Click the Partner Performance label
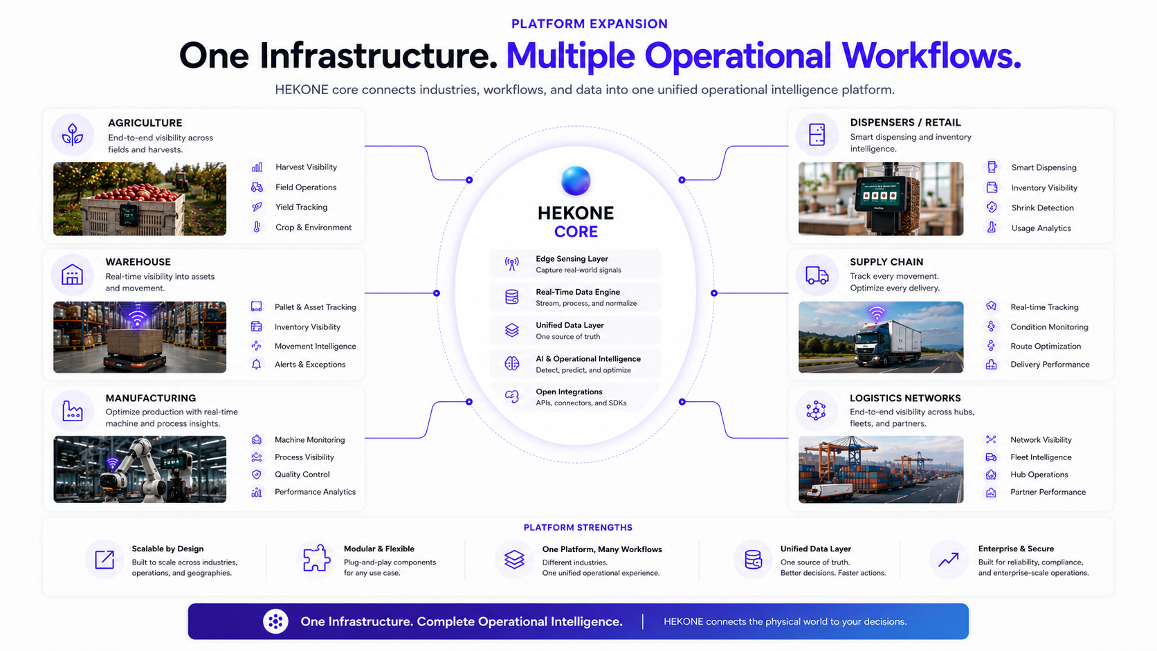The image size is (1157, 651). click(1048, 492)
